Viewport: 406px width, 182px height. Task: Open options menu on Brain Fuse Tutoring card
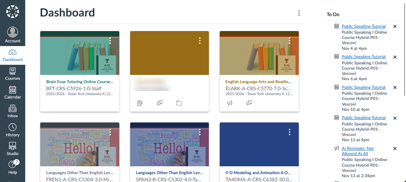(110, 40)
